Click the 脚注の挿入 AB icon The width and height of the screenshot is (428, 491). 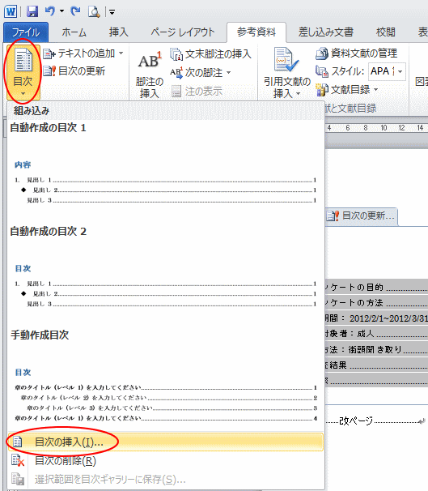coord(150,61)
